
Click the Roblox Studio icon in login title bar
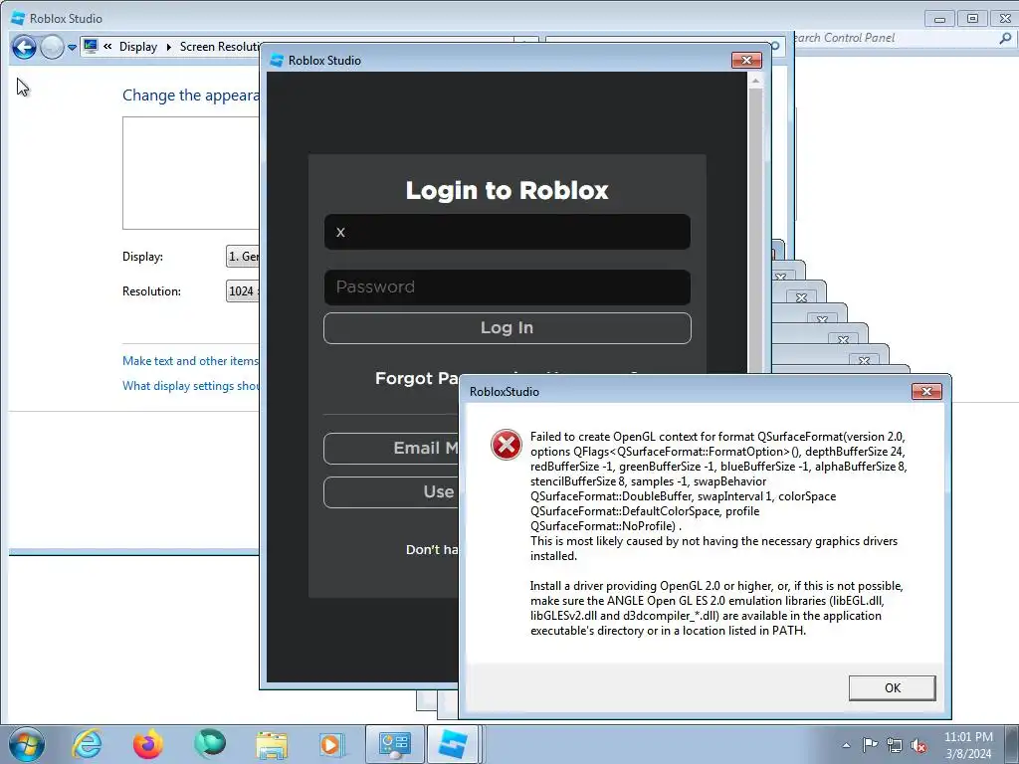click(x=277, y=60)
